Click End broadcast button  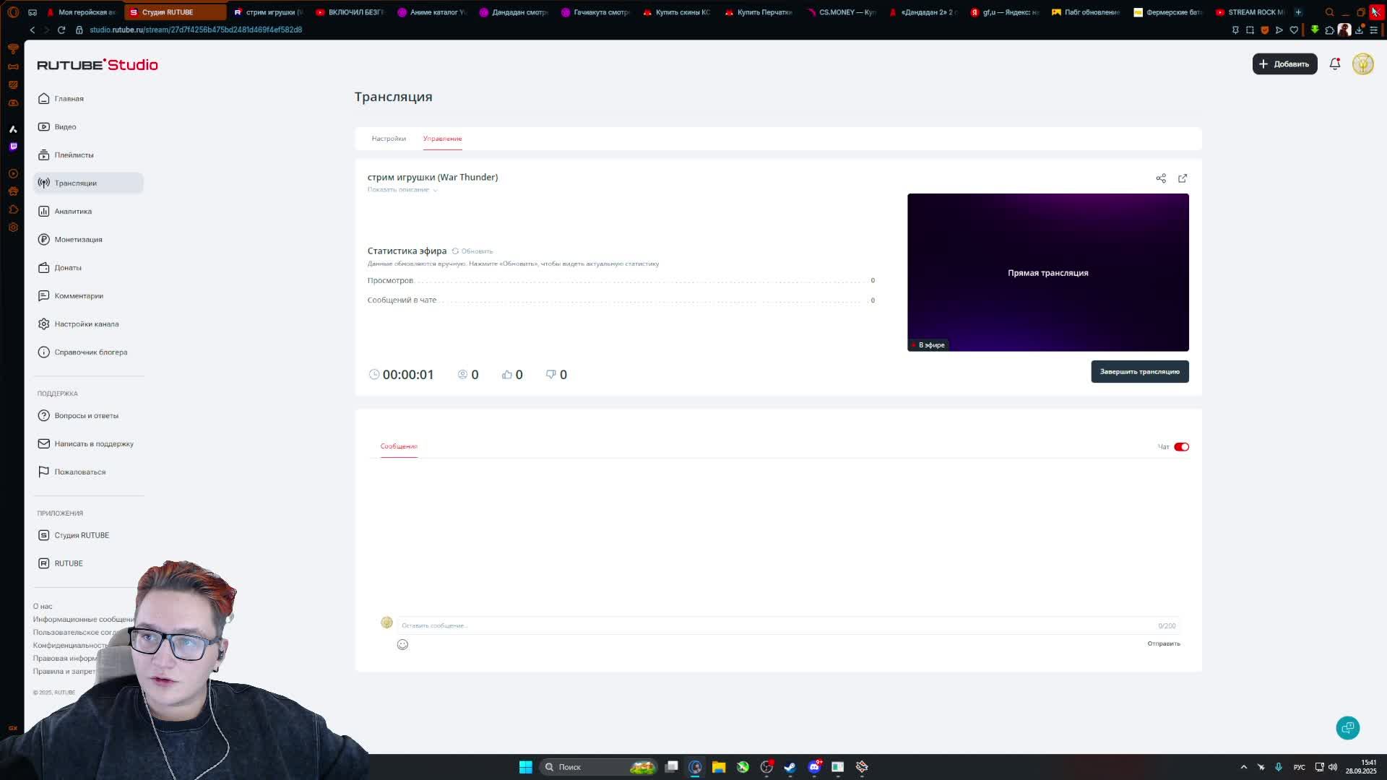[x=1139, y=372]
